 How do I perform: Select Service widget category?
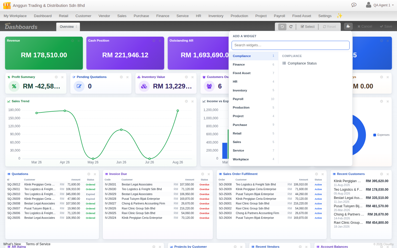click(253, 150)
